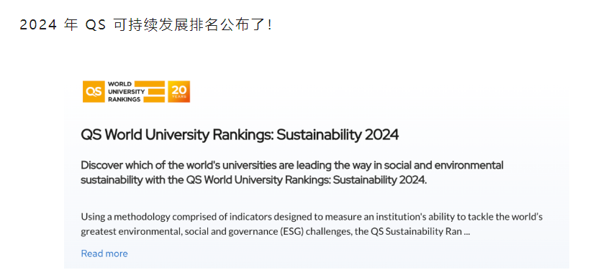Click the WORLD UNIVERSITY RANKINGS logo text
Screen dimensions: 606x280
coord(127,91)
